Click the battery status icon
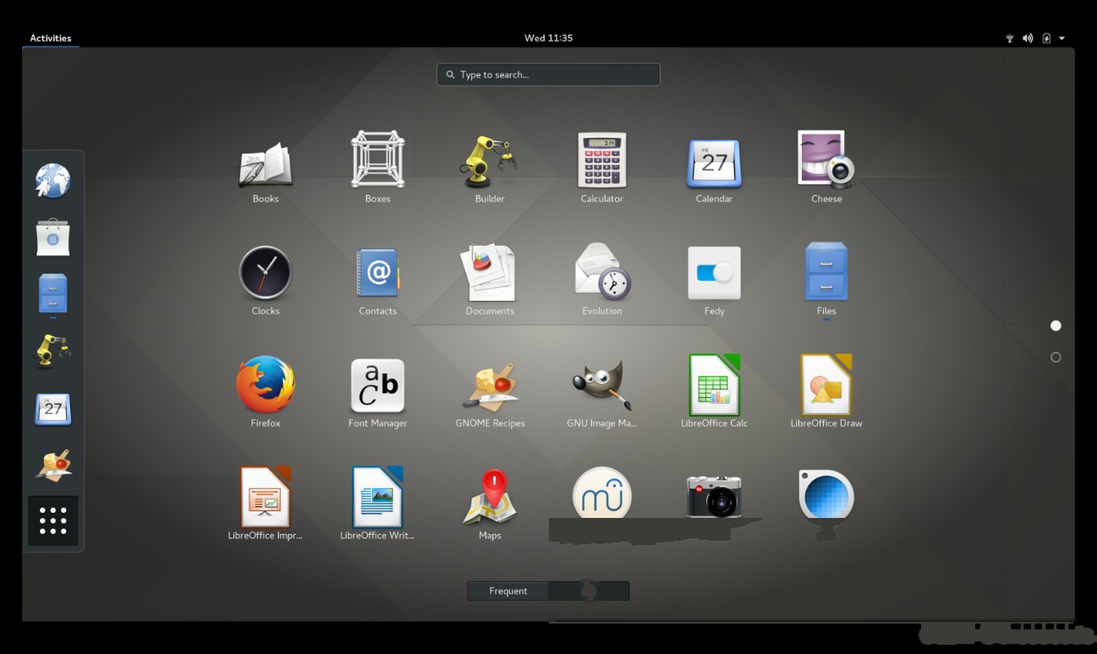Viewport: 1097px width, 654px height. click(x=1046, y=38)
